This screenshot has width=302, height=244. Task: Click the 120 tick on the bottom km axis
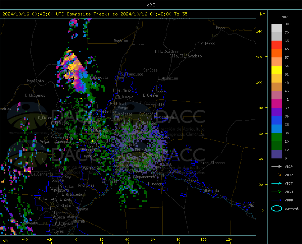coord(229,240)
